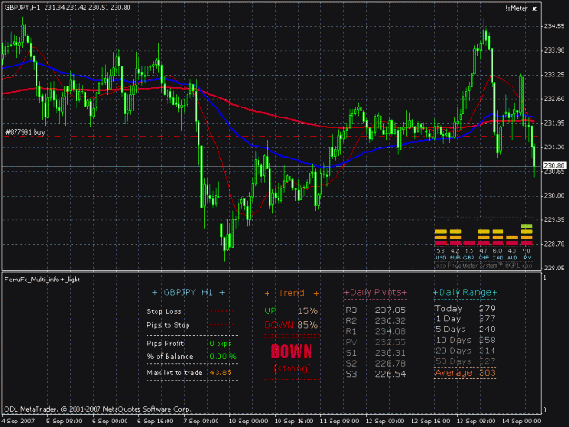
Task: Click the R2 pivot value 236.32
Action: 390,320
